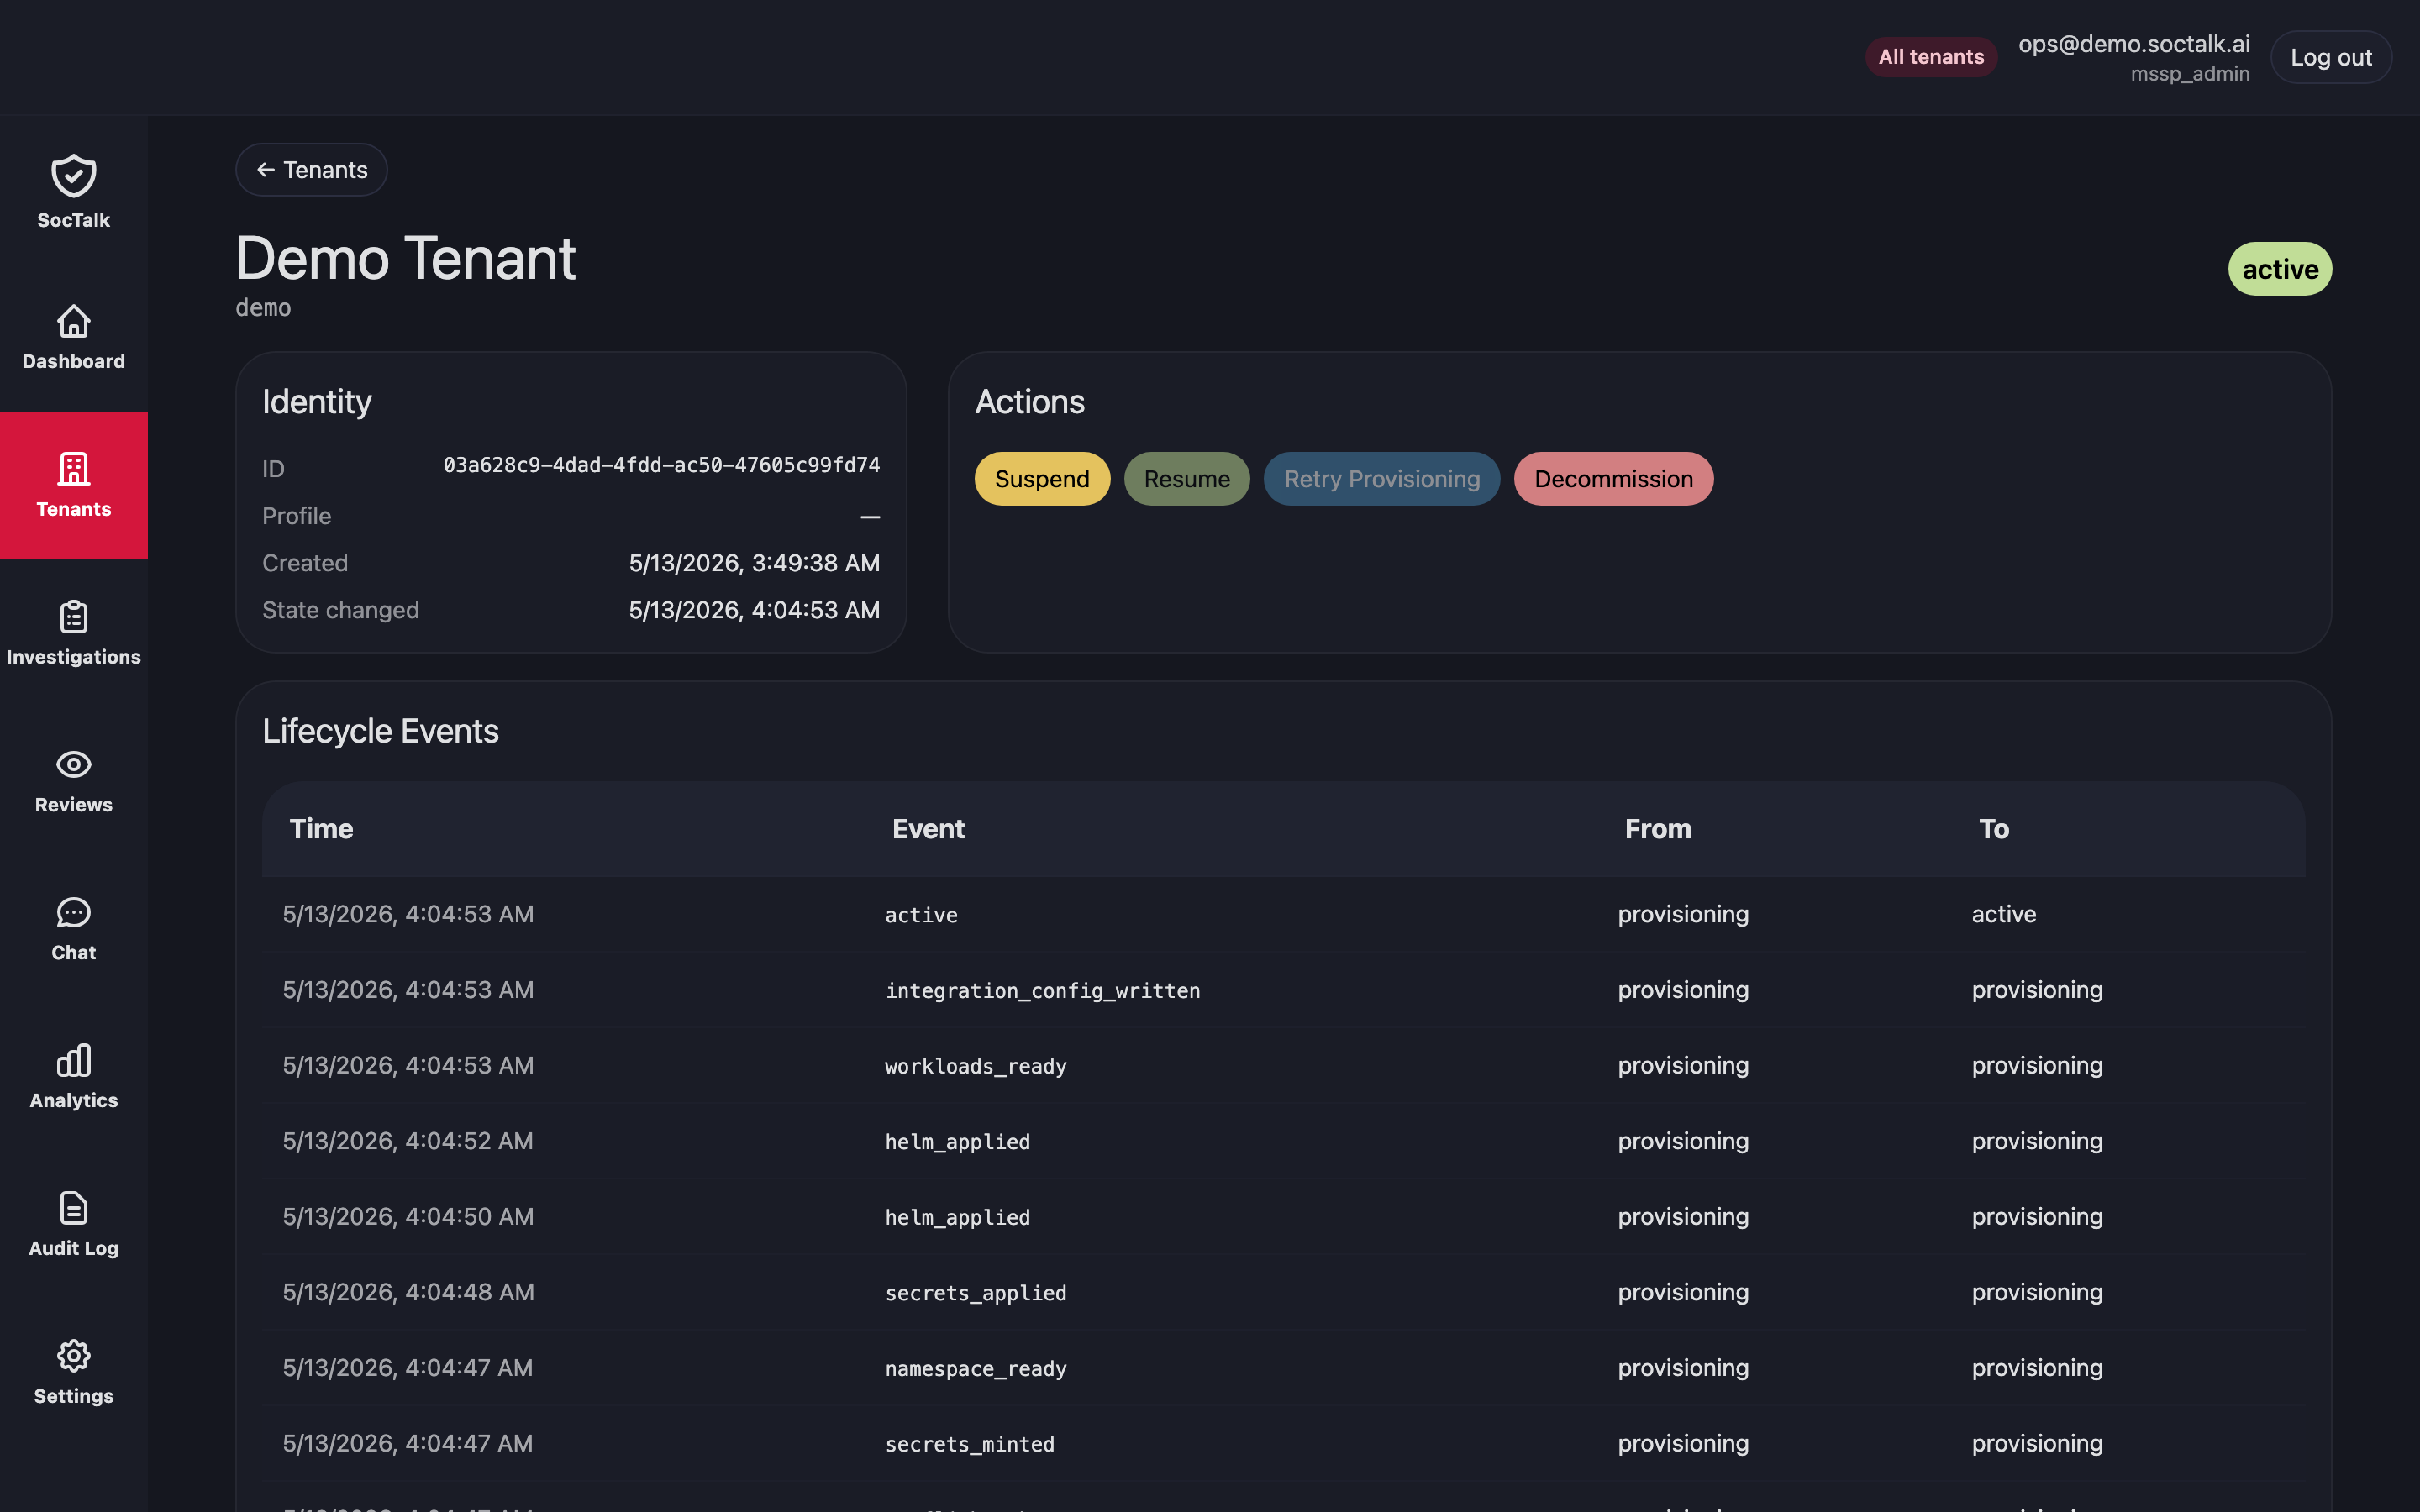Screen dimensions: 2420x1512
Task: Select the integration_config_written event
Action: [1043, 990]
